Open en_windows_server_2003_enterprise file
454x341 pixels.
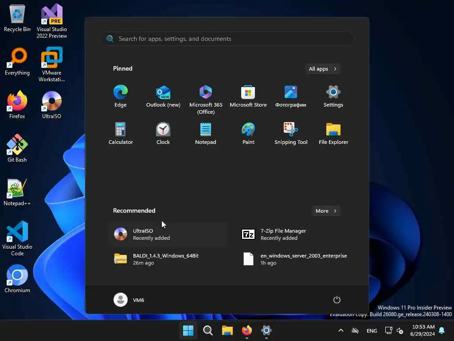[296, 259]
